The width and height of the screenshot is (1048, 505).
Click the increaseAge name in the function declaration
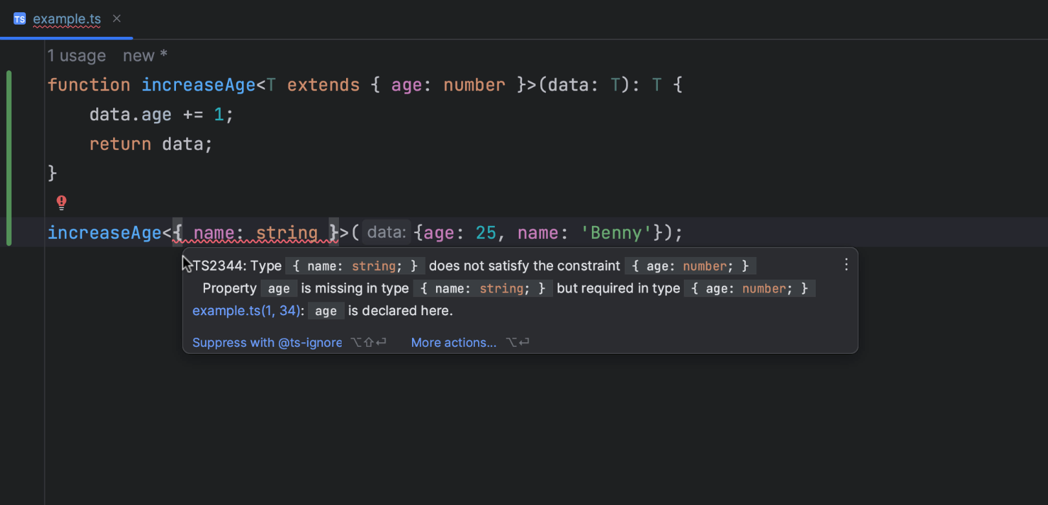click(x=199, y=85)
